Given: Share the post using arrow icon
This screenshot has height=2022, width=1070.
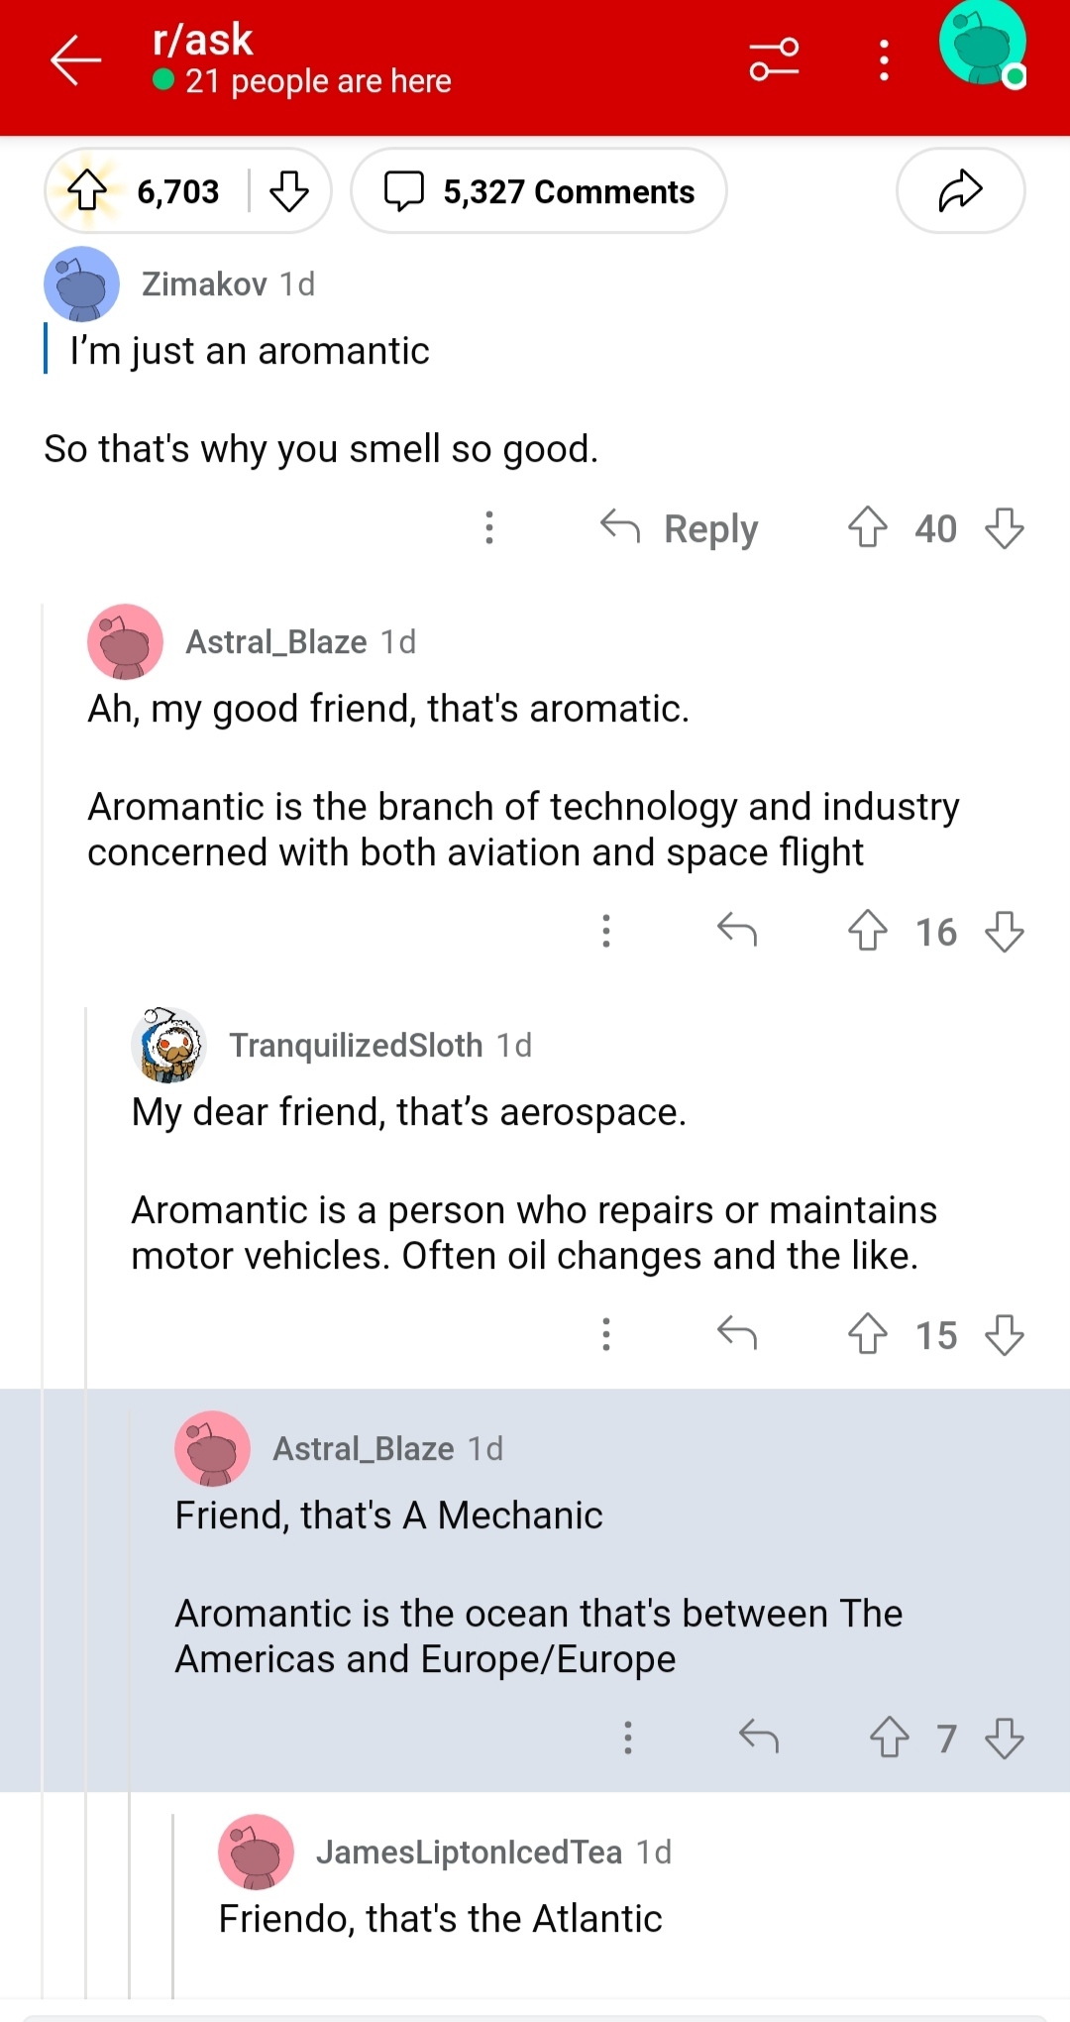Looking at the screenshot, I should 959,190.
